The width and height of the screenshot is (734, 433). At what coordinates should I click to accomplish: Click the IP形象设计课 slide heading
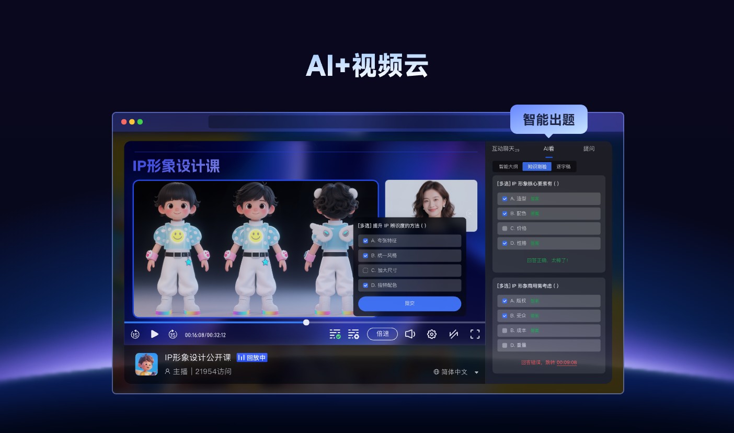click(x=176, y=166)
